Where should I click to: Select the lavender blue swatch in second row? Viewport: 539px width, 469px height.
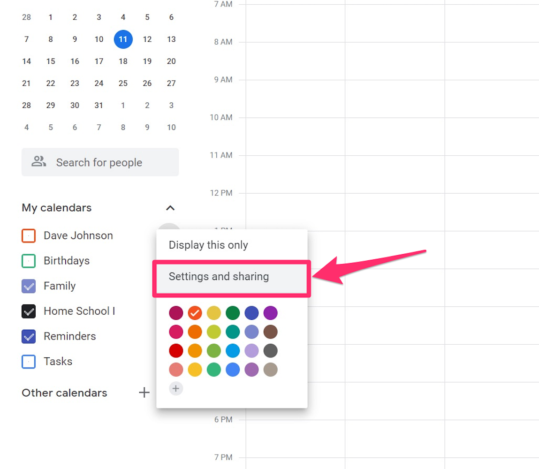251,332
